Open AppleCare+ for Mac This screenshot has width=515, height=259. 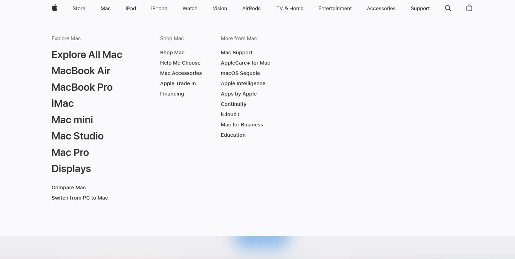point(246,63)
